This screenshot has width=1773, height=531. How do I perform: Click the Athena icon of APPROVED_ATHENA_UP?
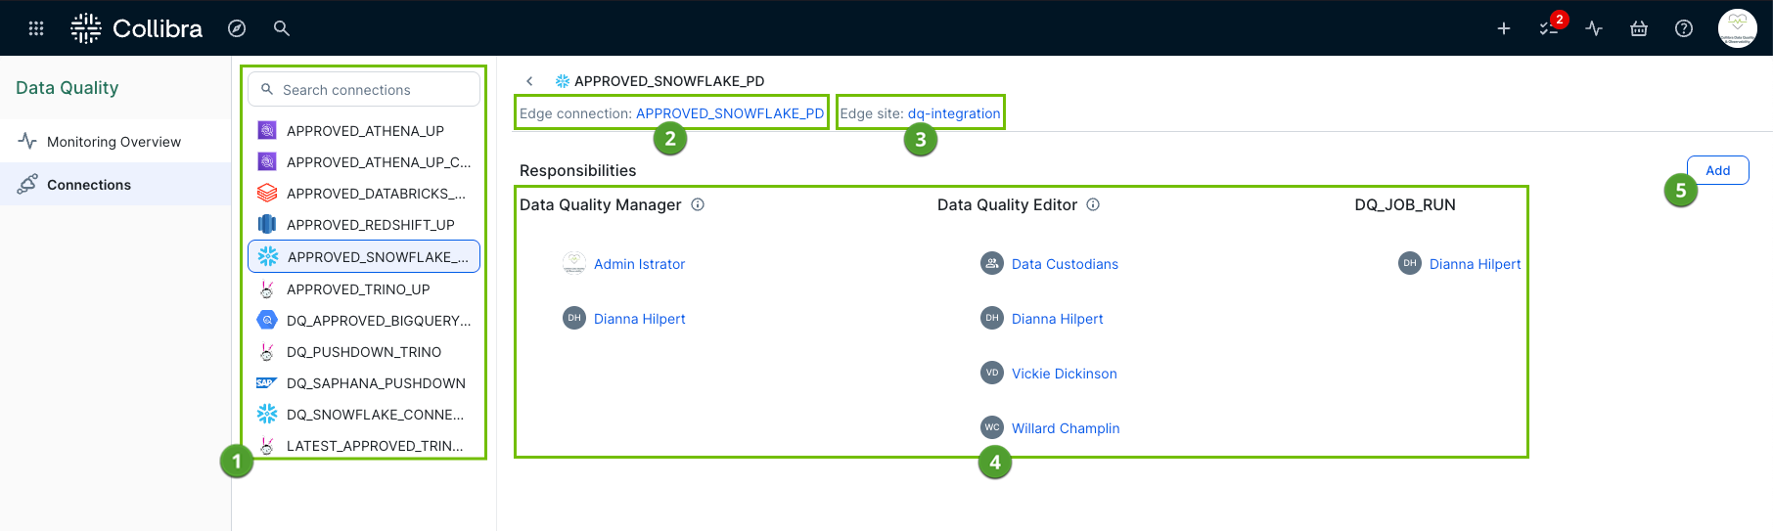click(267, 130)
